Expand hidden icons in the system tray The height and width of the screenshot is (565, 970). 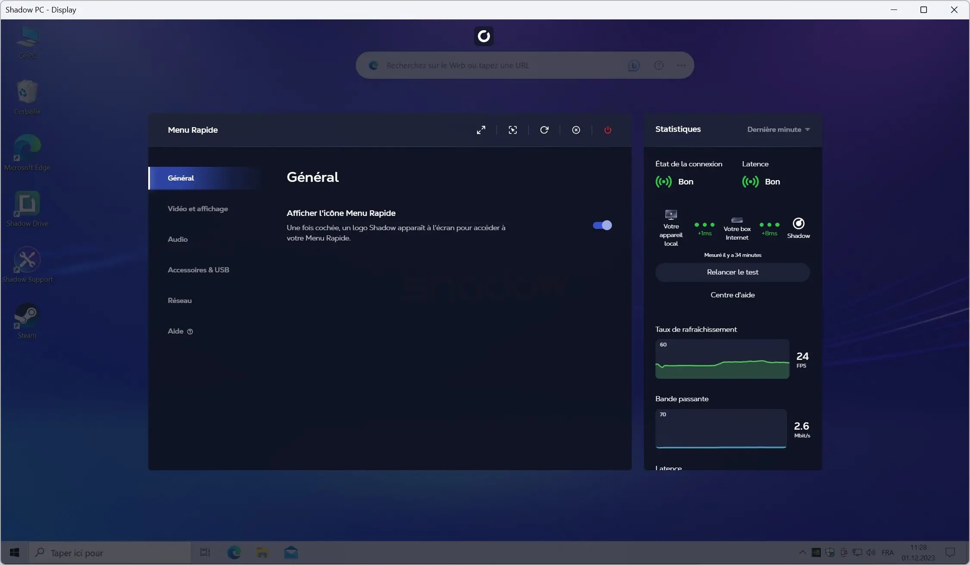(802, 553)
